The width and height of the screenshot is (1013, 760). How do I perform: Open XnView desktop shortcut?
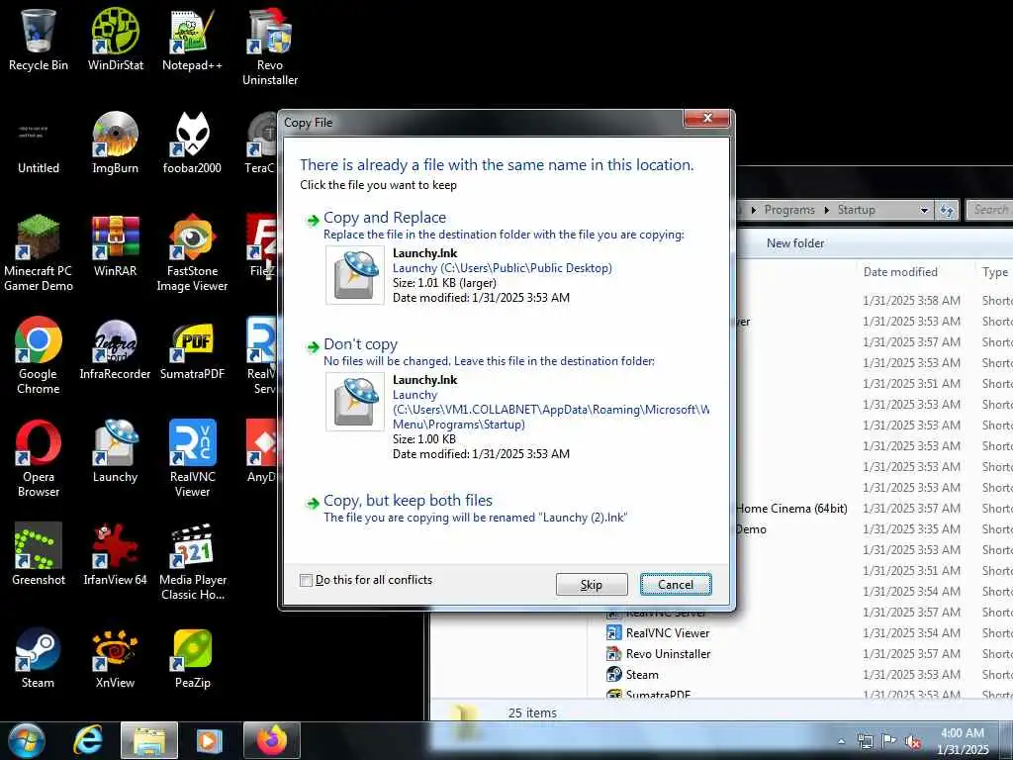(x=115, y=657)
